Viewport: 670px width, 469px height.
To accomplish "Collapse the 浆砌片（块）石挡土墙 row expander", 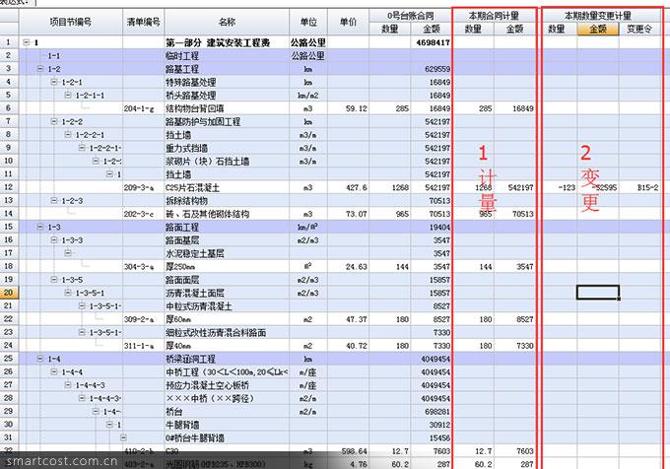I will [x=96, y=161].
